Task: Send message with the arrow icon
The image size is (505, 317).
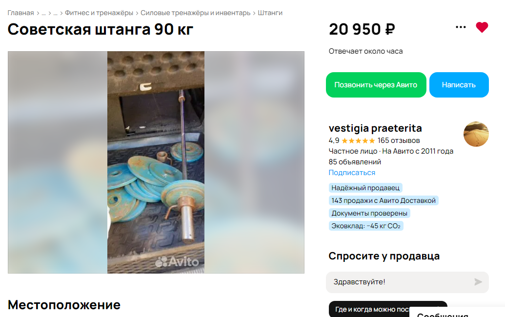Action: coord(478,282)
